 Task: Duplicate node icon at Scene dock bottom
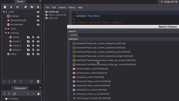pos(15,81)
